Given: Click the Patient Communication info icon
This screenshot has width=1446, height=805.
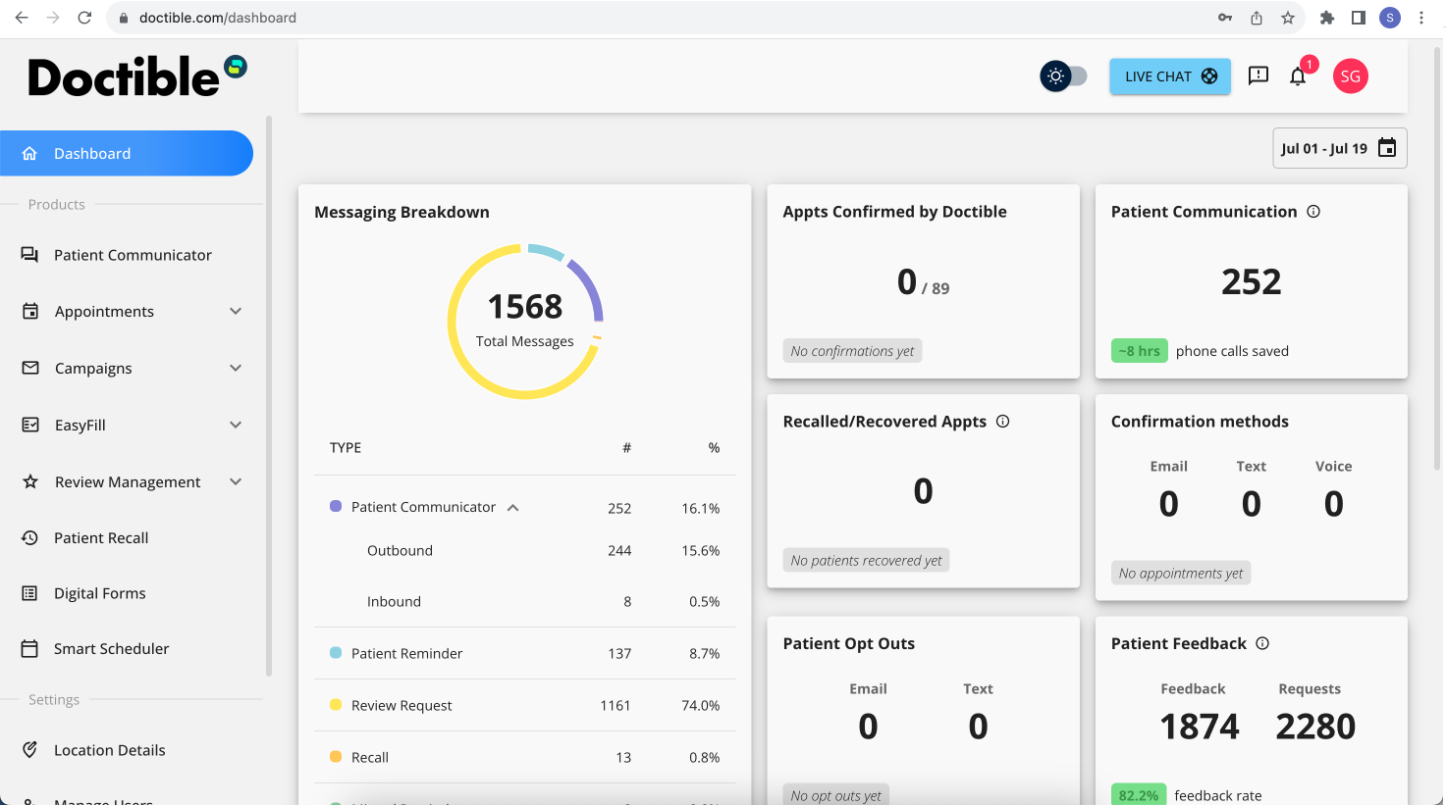Looking at the screenshot, I should tap(1315, 211).
